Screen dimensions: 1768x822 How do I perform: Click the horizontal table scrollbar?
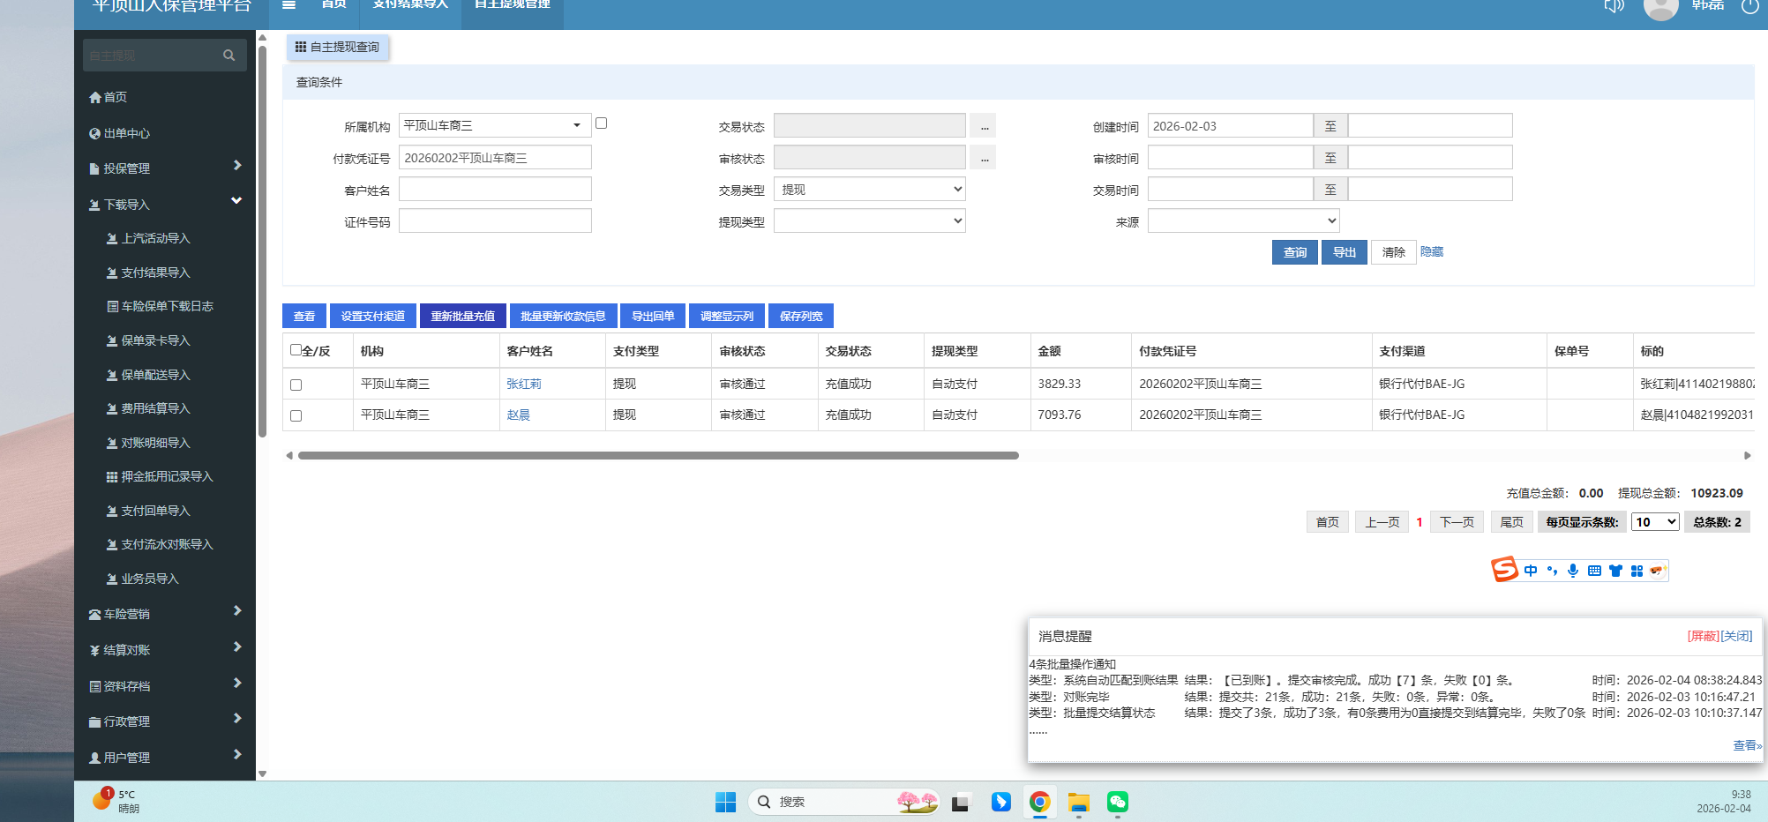[x=658, y=456]
